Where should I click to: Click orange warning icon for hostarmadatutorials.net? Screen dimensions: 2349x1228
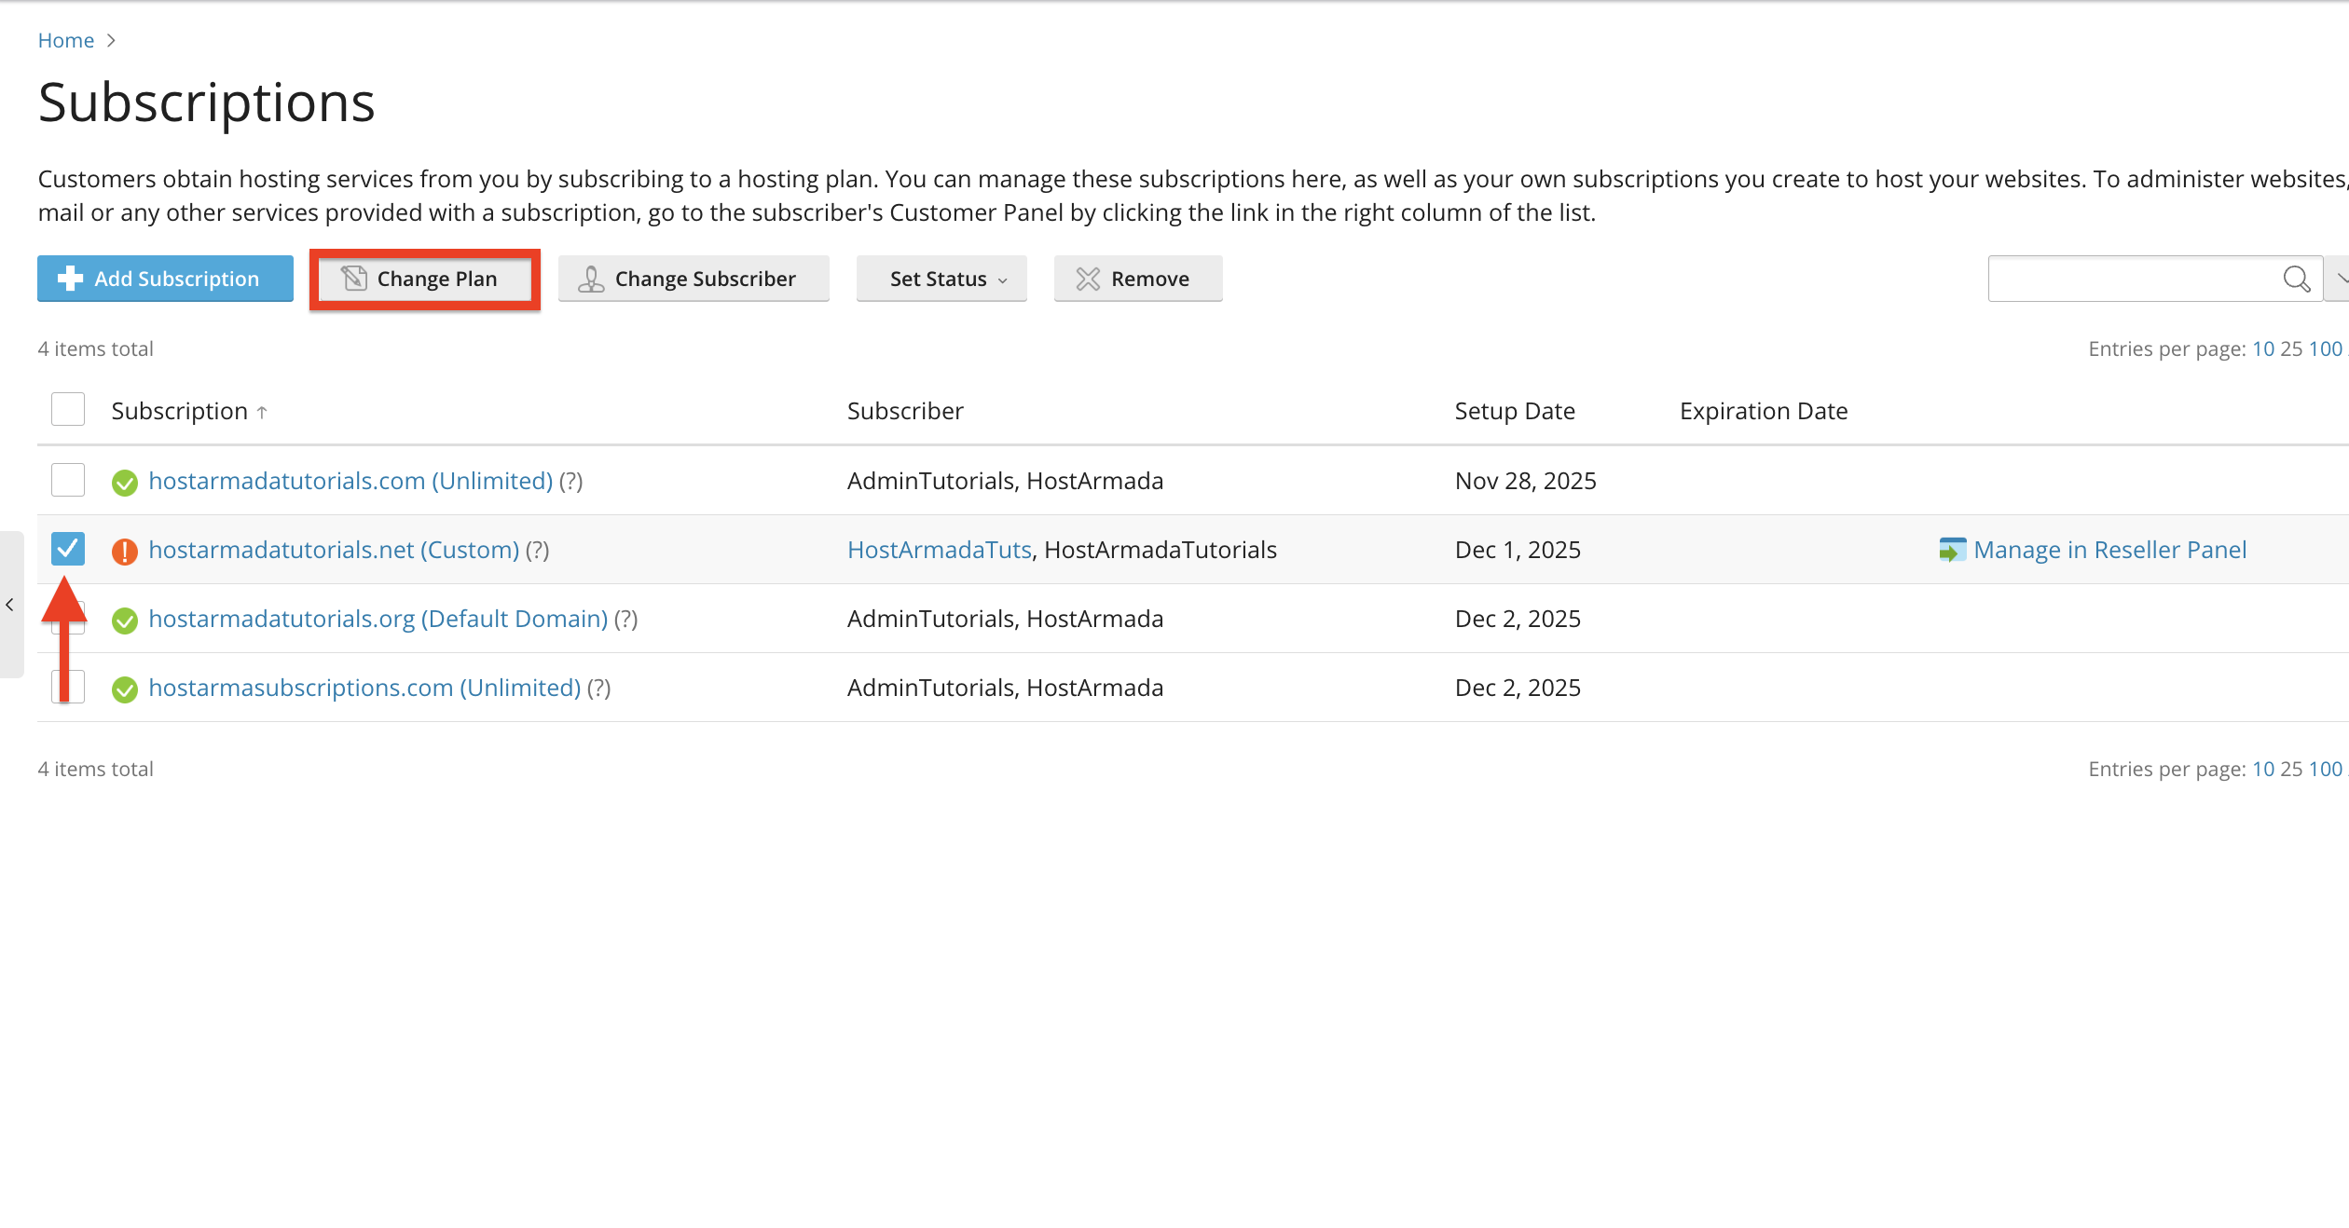coord(124,551)
